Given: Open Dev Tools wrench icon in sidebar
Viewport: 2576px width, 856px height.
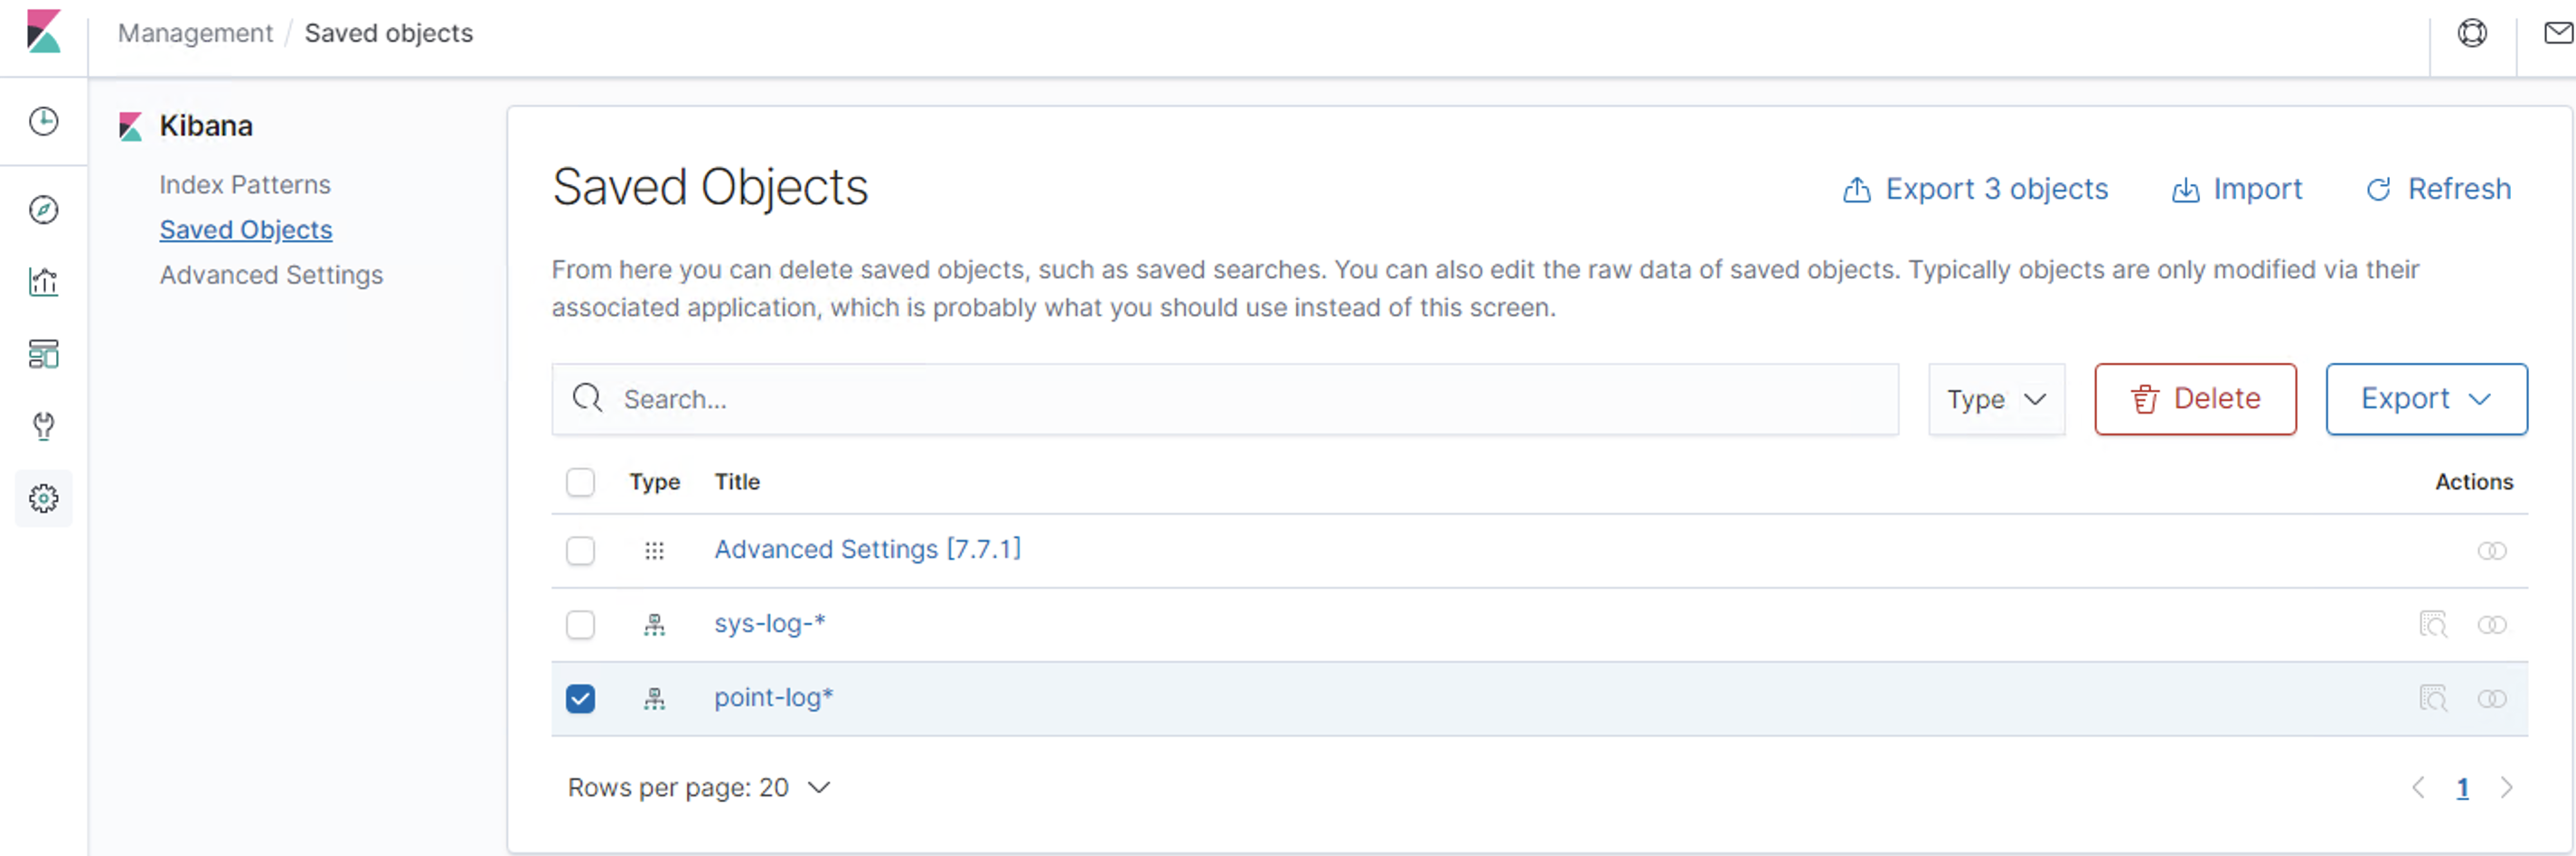Looking at the screenshot, I should click(43, 425).
